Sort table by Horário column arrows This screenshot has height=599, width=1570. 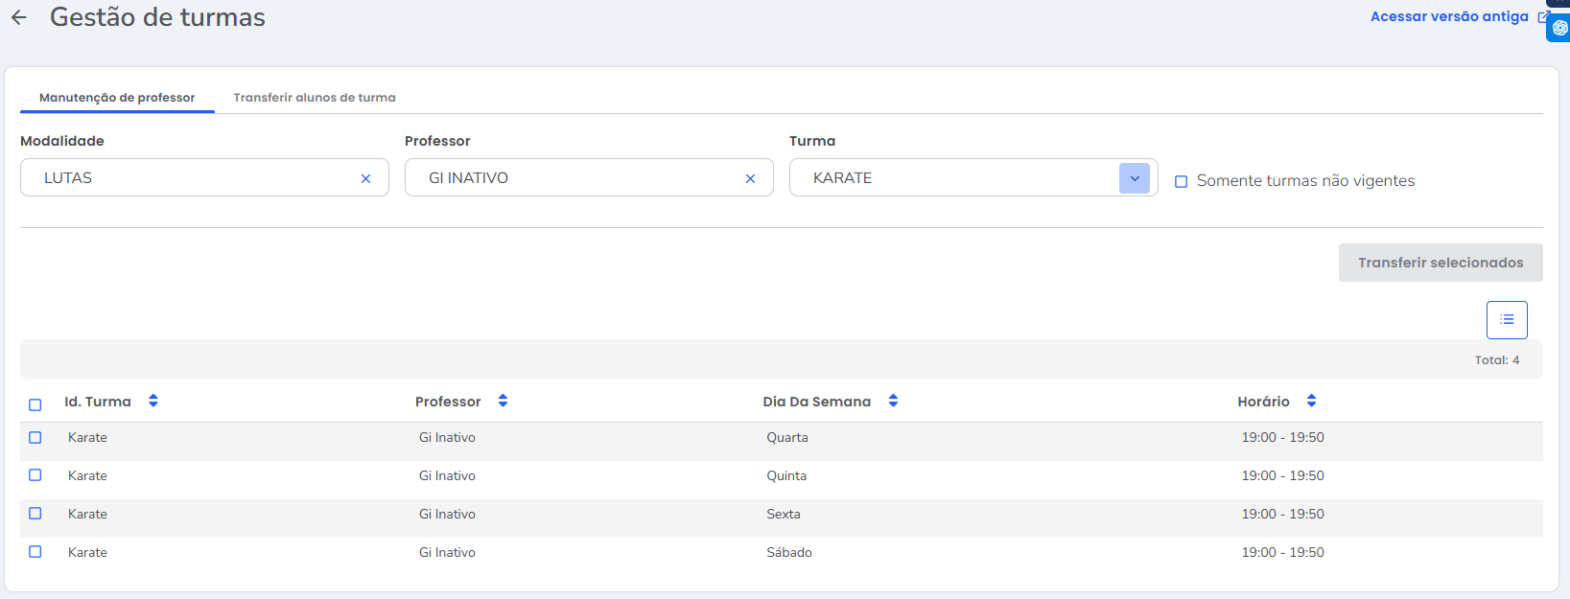coord(1311,401)
